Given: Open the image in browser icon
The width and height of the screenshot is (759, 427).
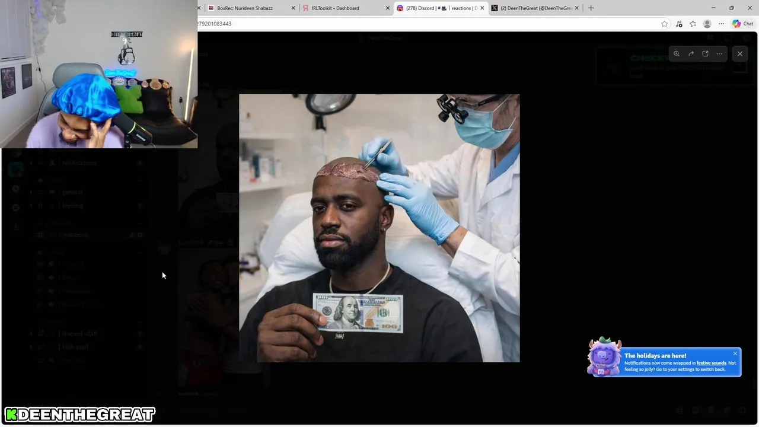Looking at the screenshot, I should pos(705,53).
